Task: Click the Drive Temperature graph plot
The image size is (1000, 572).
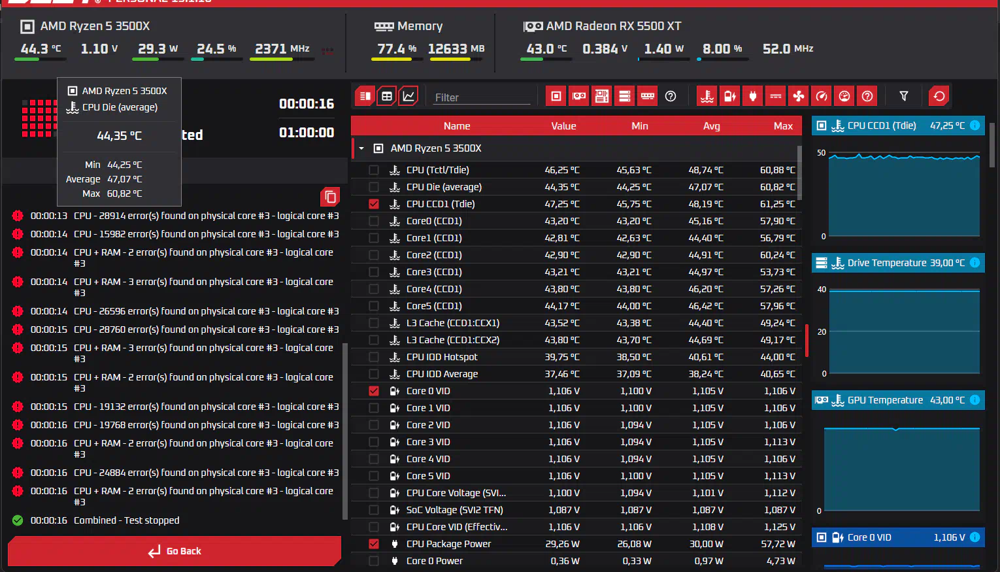Action: coord(904,331)
